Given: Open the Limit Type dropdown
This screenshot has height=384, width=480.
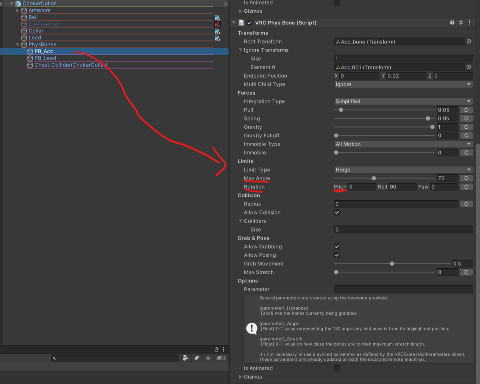Looking at the screenshot, I should (403, 170).
